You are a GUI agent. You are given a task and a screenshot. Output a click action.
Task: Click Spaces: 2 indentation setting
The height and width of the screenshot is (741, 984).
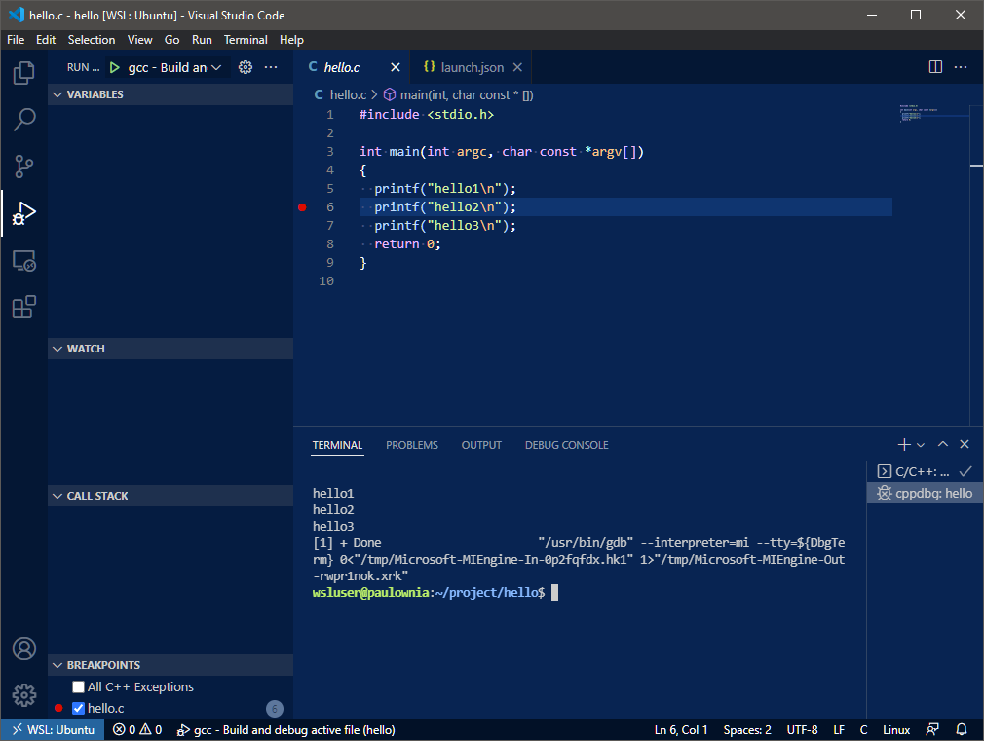click(x=747, y=729)
